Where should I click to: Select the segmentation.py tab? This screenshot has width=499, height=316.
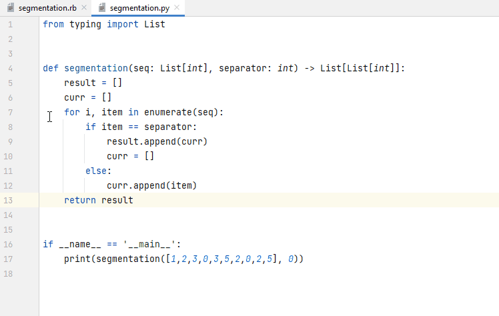tap(139, 8)
